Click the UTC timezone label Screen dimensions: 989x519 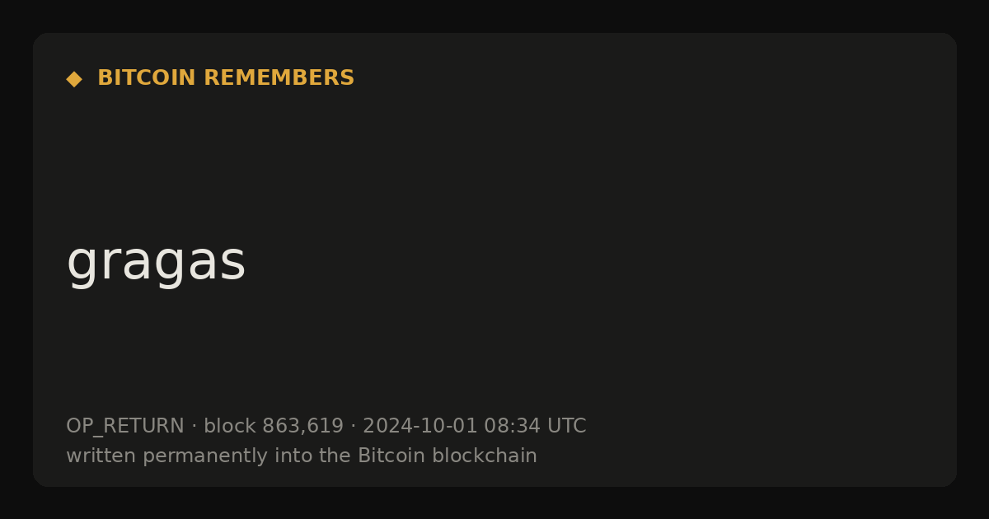pos(567,427)
